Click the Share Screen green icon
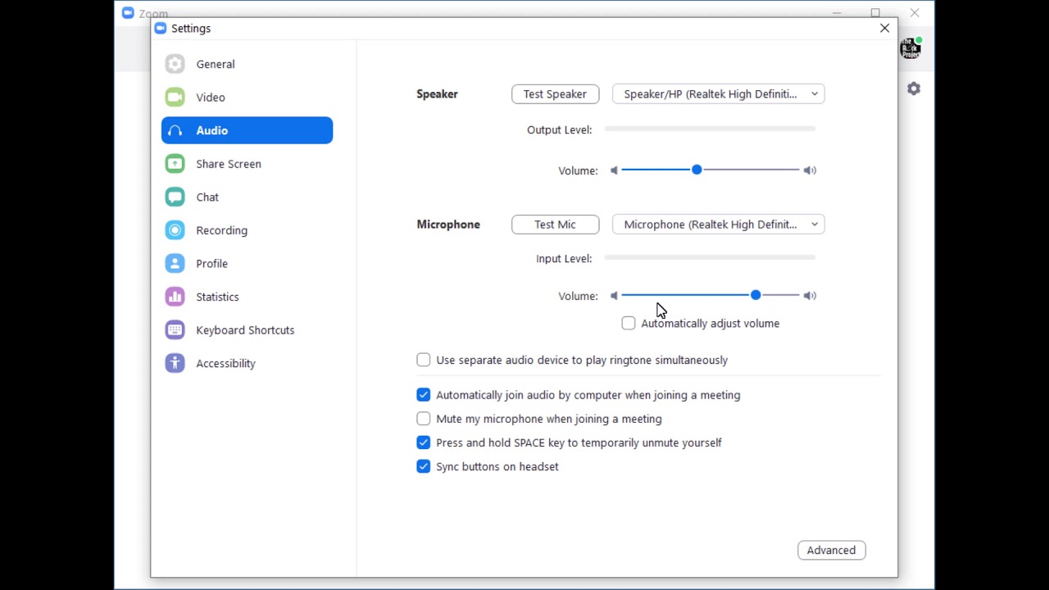The width and height of the screenshot is (1049, 590). [175, 164]
